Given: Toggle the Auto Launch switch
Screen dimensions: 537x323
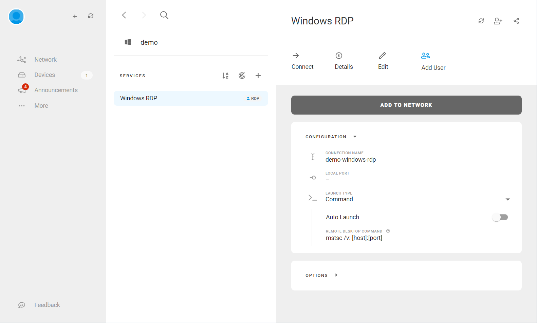Looking at the screenshot, I should tap(500, 217).
